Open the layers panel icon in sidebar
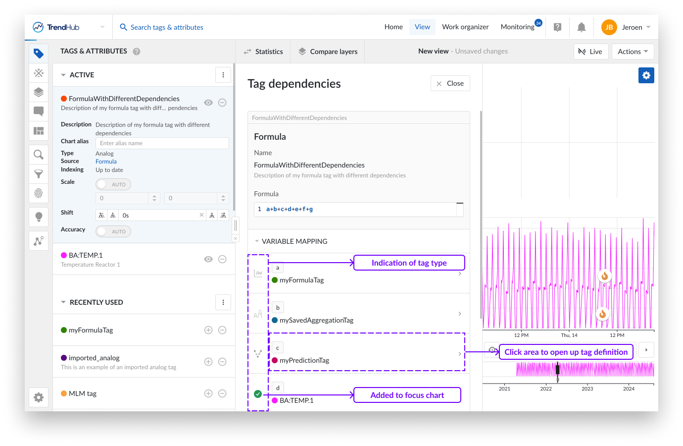Screen dimensions: 683x446 [39, 92]
